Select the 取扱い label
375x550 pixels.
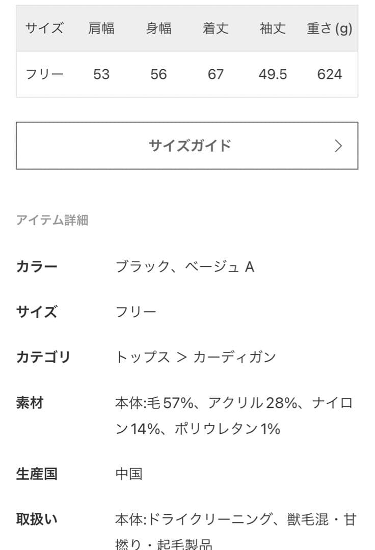point(37,519)
